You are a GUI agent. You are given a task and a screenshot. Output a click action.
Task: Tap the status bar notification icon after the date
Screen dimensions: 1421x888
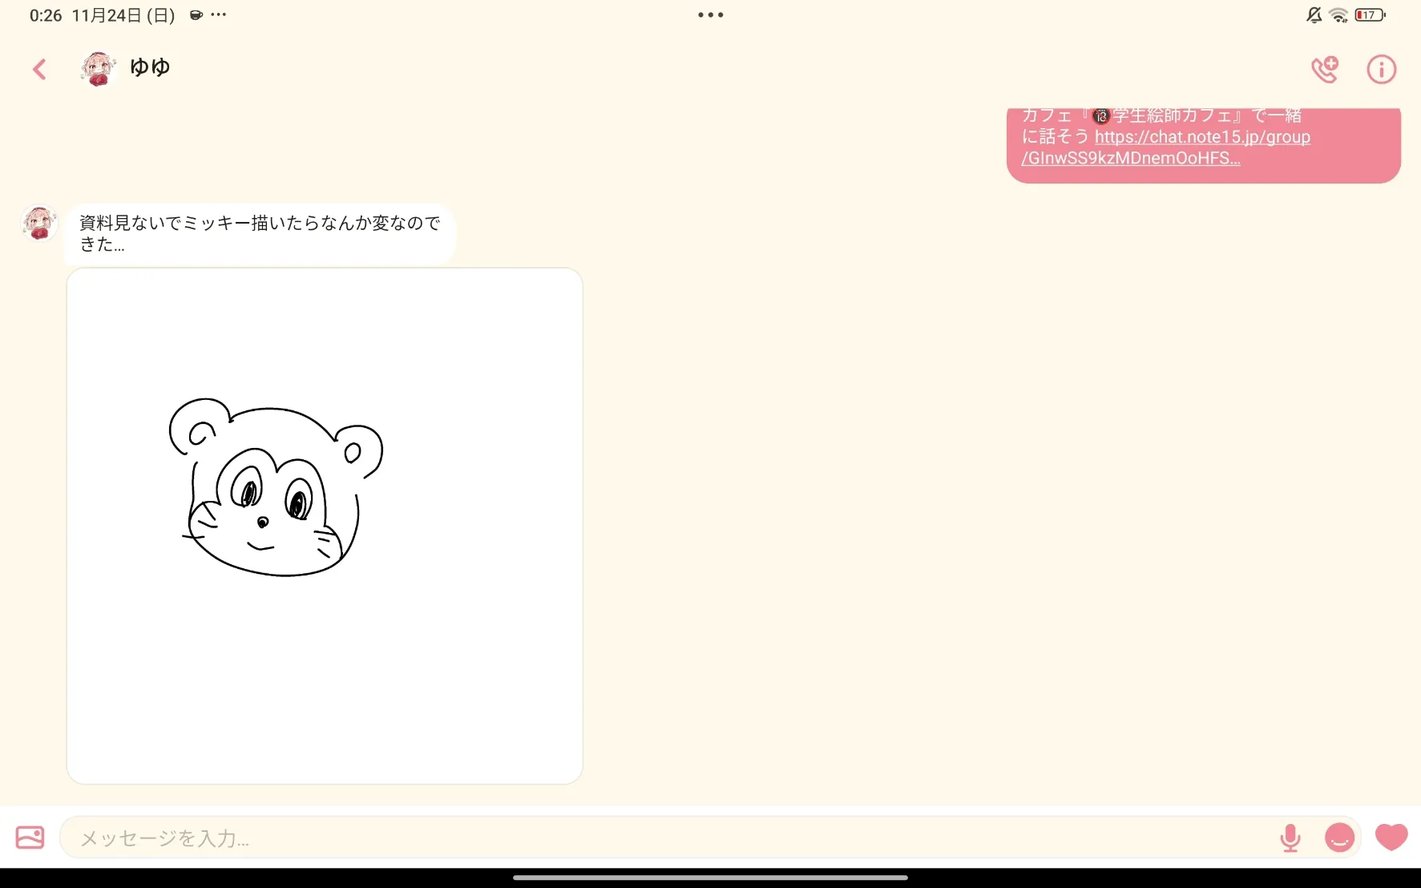(x=196, y=15)
